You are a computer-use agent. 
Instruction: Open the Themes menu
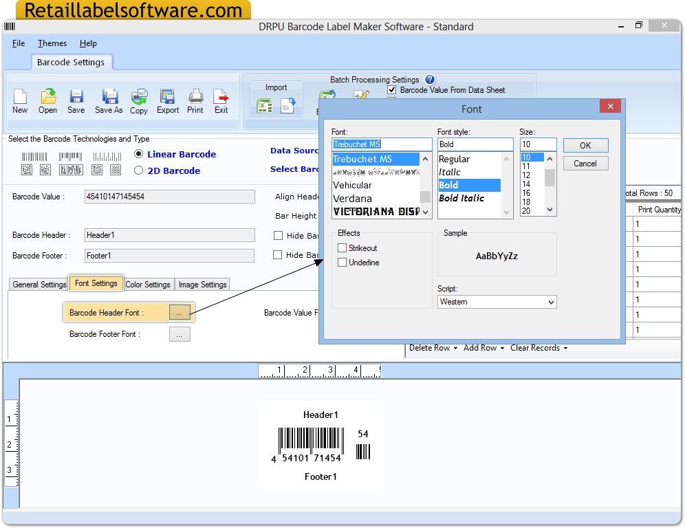coord(52,43)
